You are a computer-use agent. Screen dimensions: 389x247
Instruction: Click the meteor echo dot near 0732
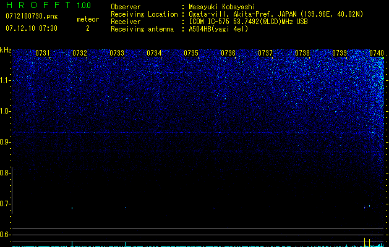pos(72,208)
